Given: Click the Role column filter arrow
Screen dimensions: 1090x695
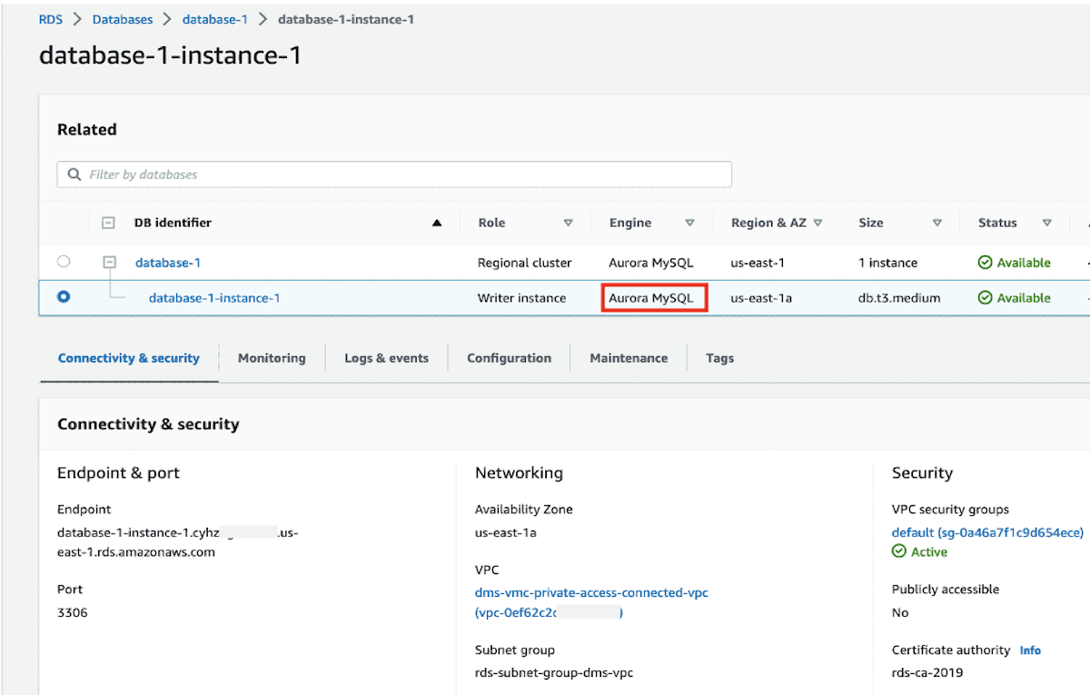Looking at the screenshot, I should click(x=569, y=223).
